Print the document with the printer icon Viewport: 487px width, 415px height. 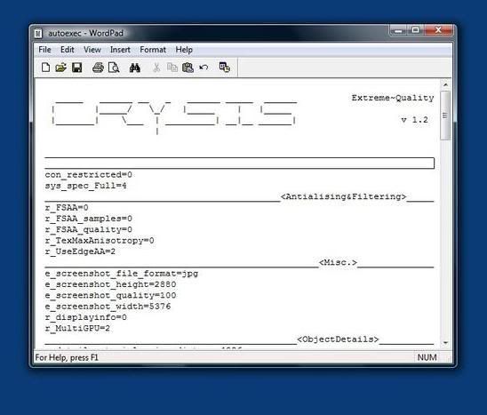pos(98,68)
